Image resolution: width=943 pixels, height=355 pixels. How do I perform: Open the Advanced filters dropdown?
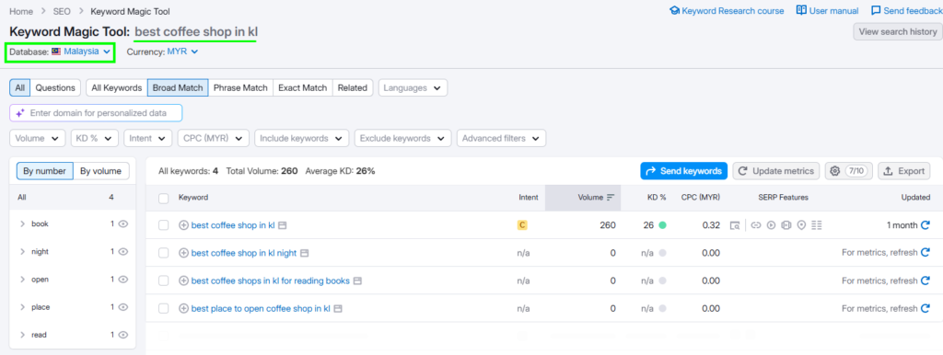click(x=502, y=138)
